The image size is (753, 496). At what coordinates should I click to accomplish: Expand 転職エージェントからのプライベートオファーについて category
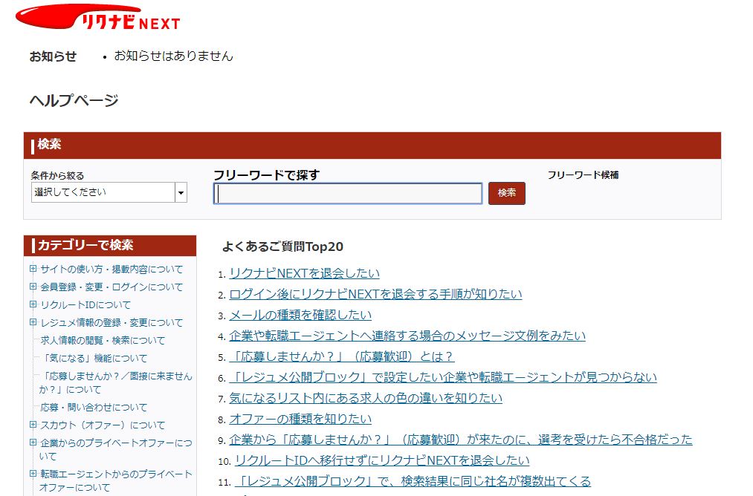pos(33,474)
